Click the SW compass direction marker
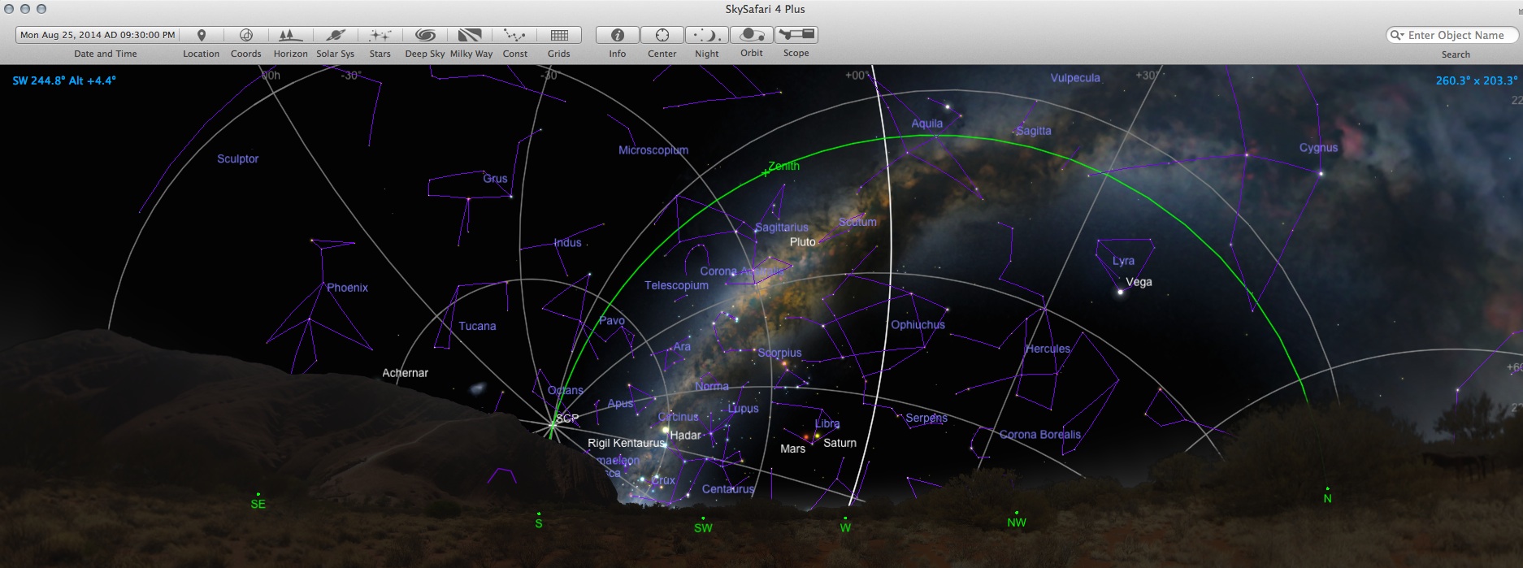Image resolution: width=1523 pixels, height=568 pixels. tap(703, 528)
